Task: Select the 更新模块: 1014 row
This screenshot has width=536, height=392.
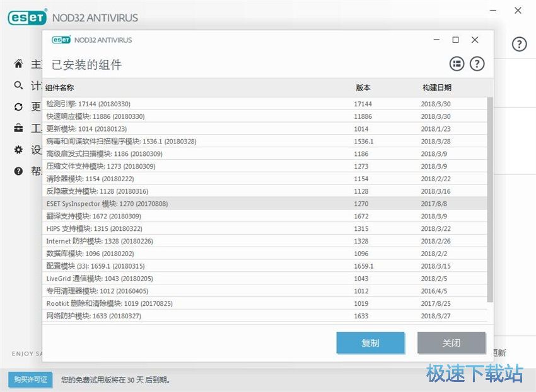Action: (x=265, y=128)
